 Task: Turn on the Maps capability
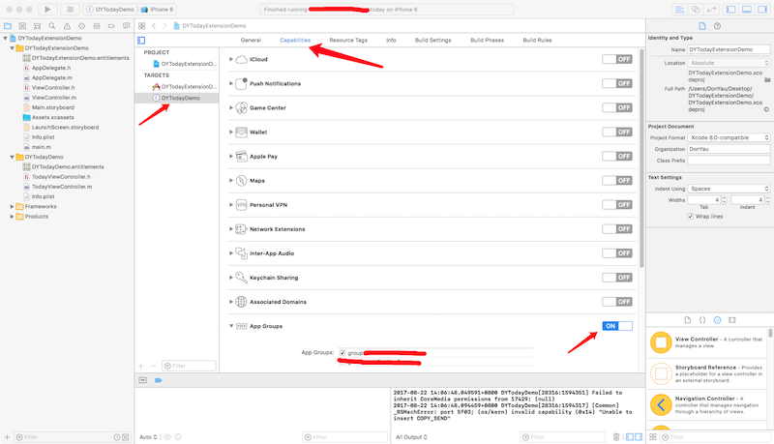click(x=617, y=181)
